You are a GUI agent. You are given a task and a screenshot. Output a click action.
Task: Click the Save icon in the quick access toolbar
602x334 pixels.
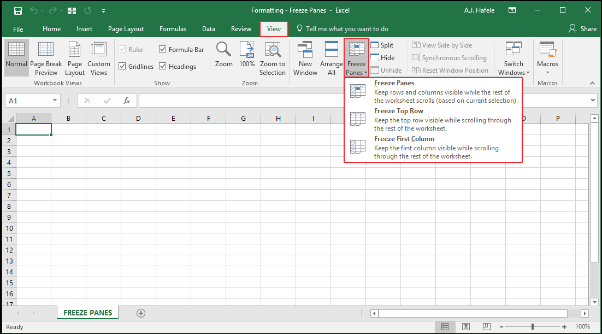tap(17, 11)
